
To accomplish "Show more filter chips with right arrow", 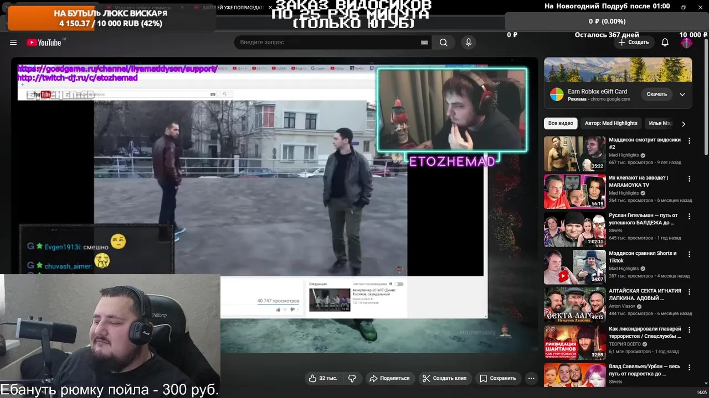I will coord(684,124).
